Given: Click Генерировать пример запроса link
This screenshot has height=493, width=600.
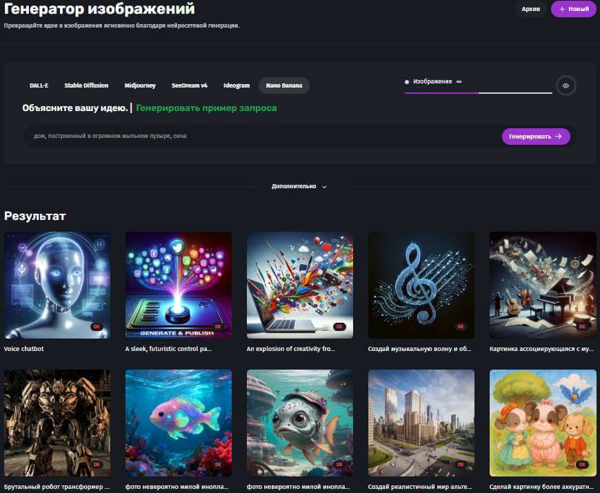Looking at the screenshot, I should [206, 108].
